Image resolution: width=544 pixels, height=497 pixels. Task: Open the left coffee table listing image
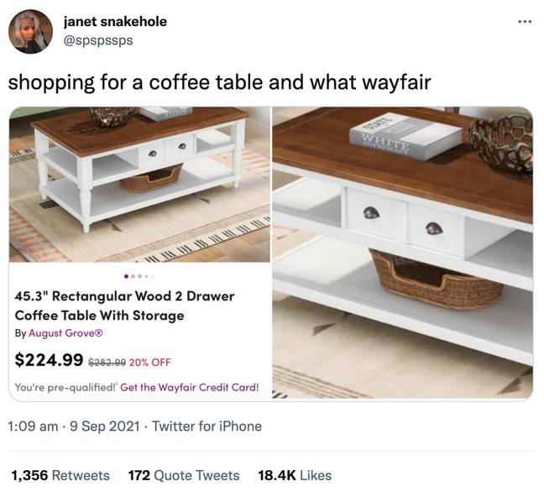pyautogui.click(x=139, y=185)
